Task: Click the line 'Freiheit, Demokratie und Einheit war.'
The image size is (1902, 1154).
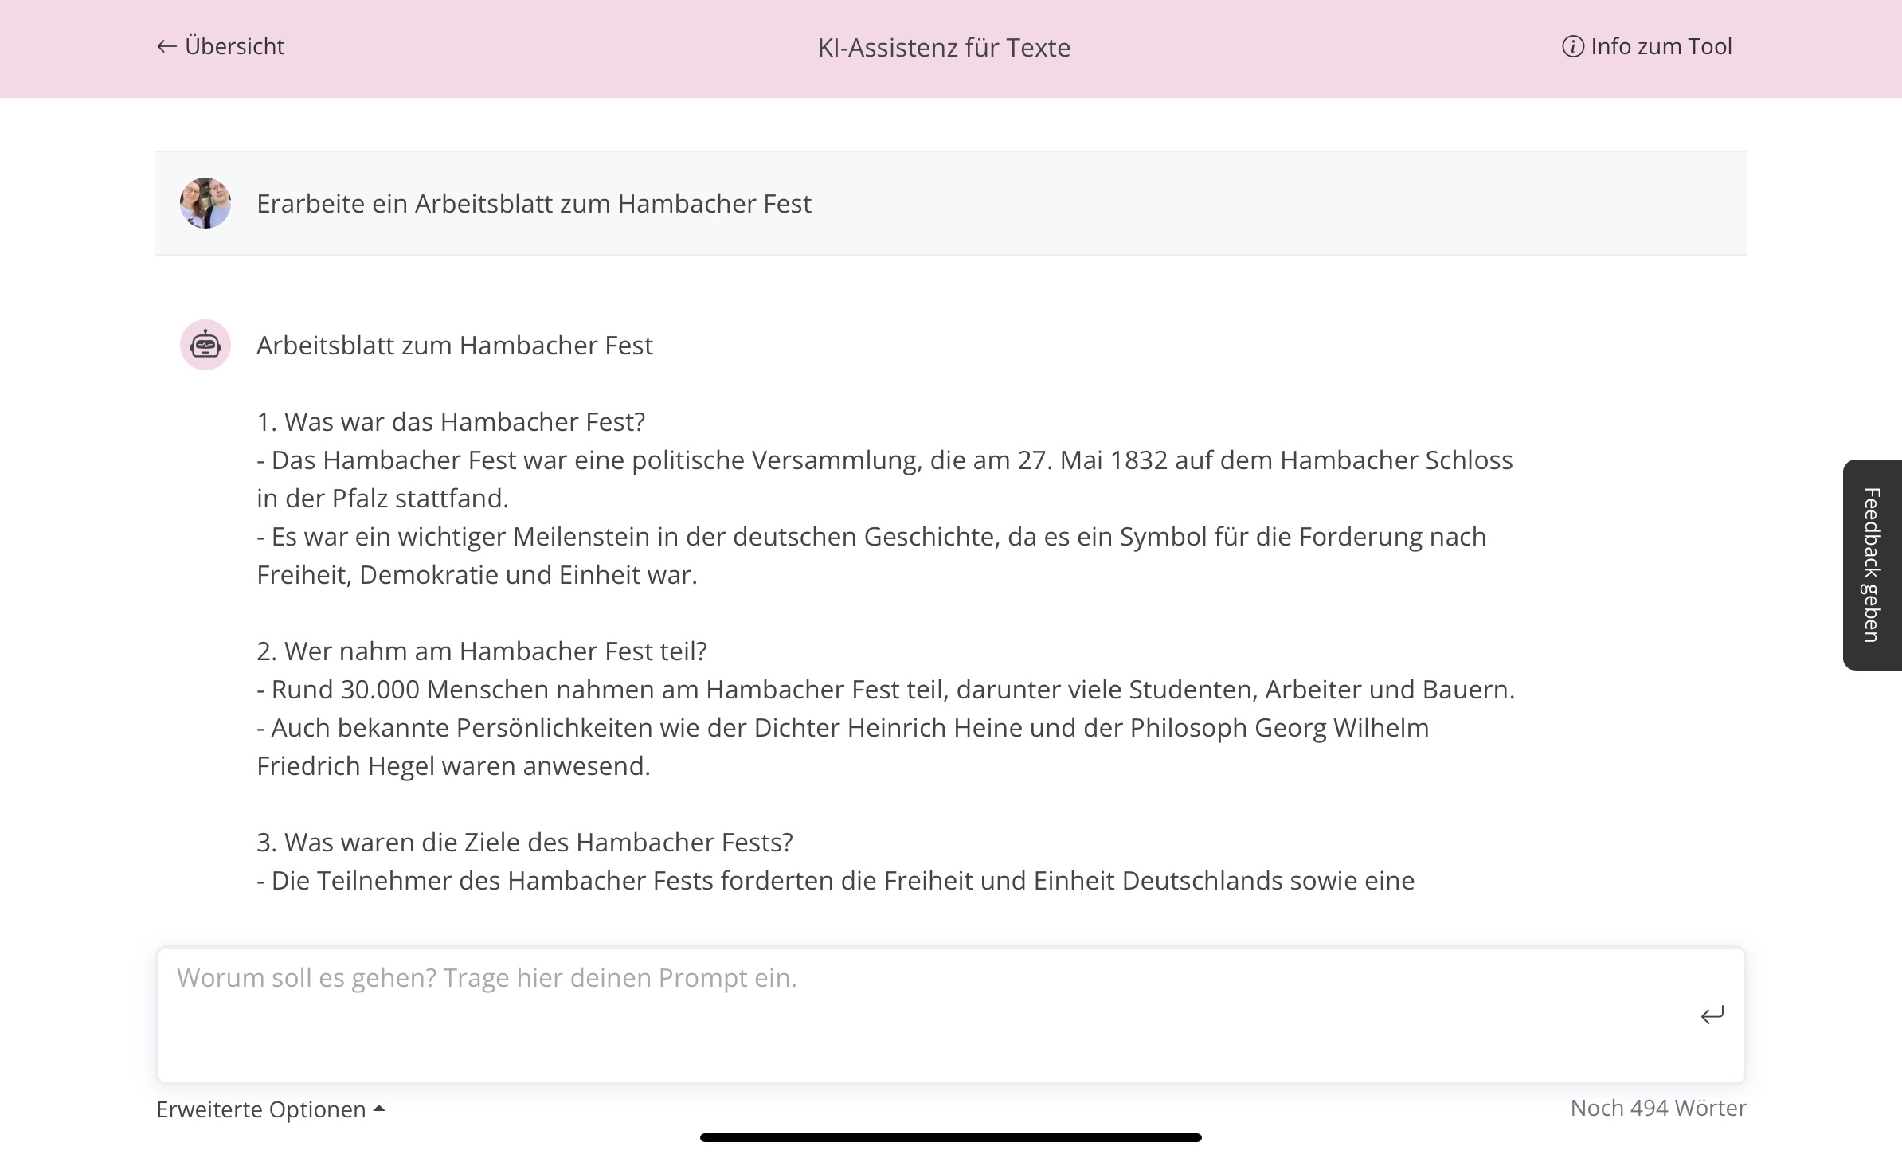Action: [477, 575]
